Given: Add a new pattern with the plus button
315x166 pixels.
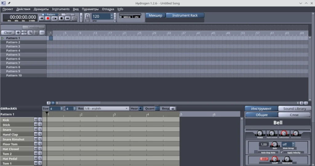Looking at the screenshot, I should (18, 33).
